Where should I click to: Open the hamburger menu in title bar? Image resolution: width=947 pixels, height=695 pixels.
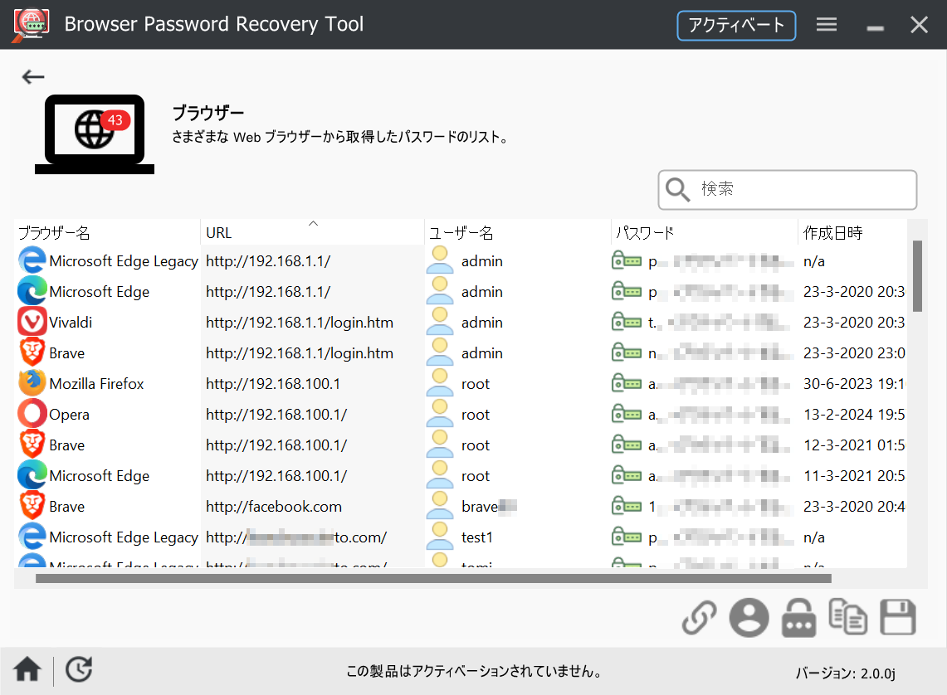pos(826,25)
